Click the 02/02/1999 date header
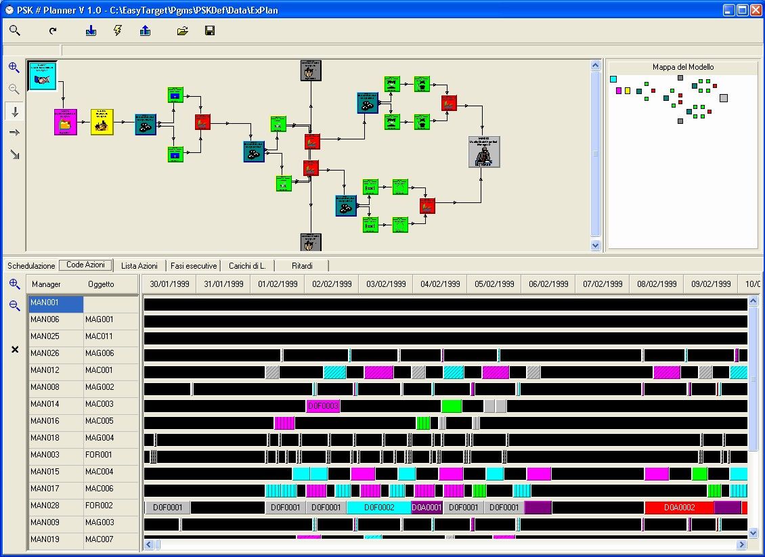 [332, 284]
